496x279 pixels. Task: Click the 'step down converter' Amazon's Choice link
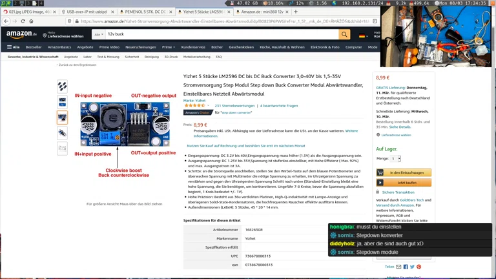click(x=236, y=112)
